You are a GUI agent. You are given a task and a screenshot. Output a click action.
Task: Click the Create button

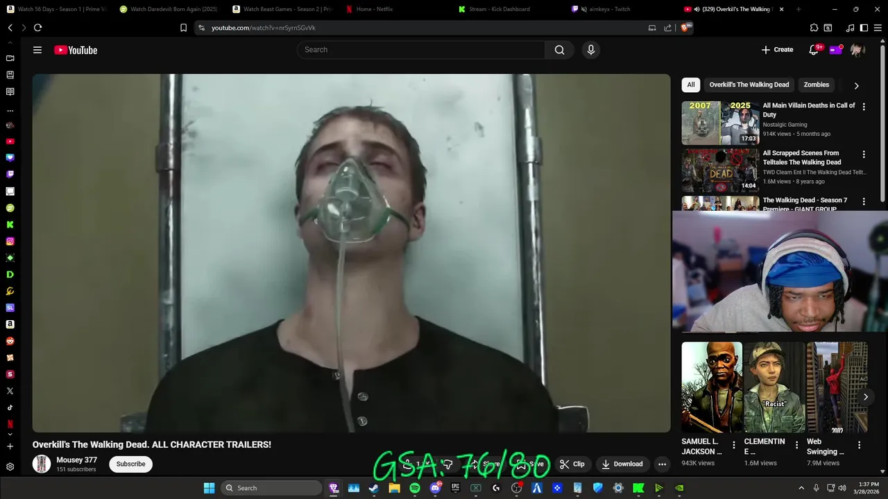pyautogui.click(x=777, y=50)
